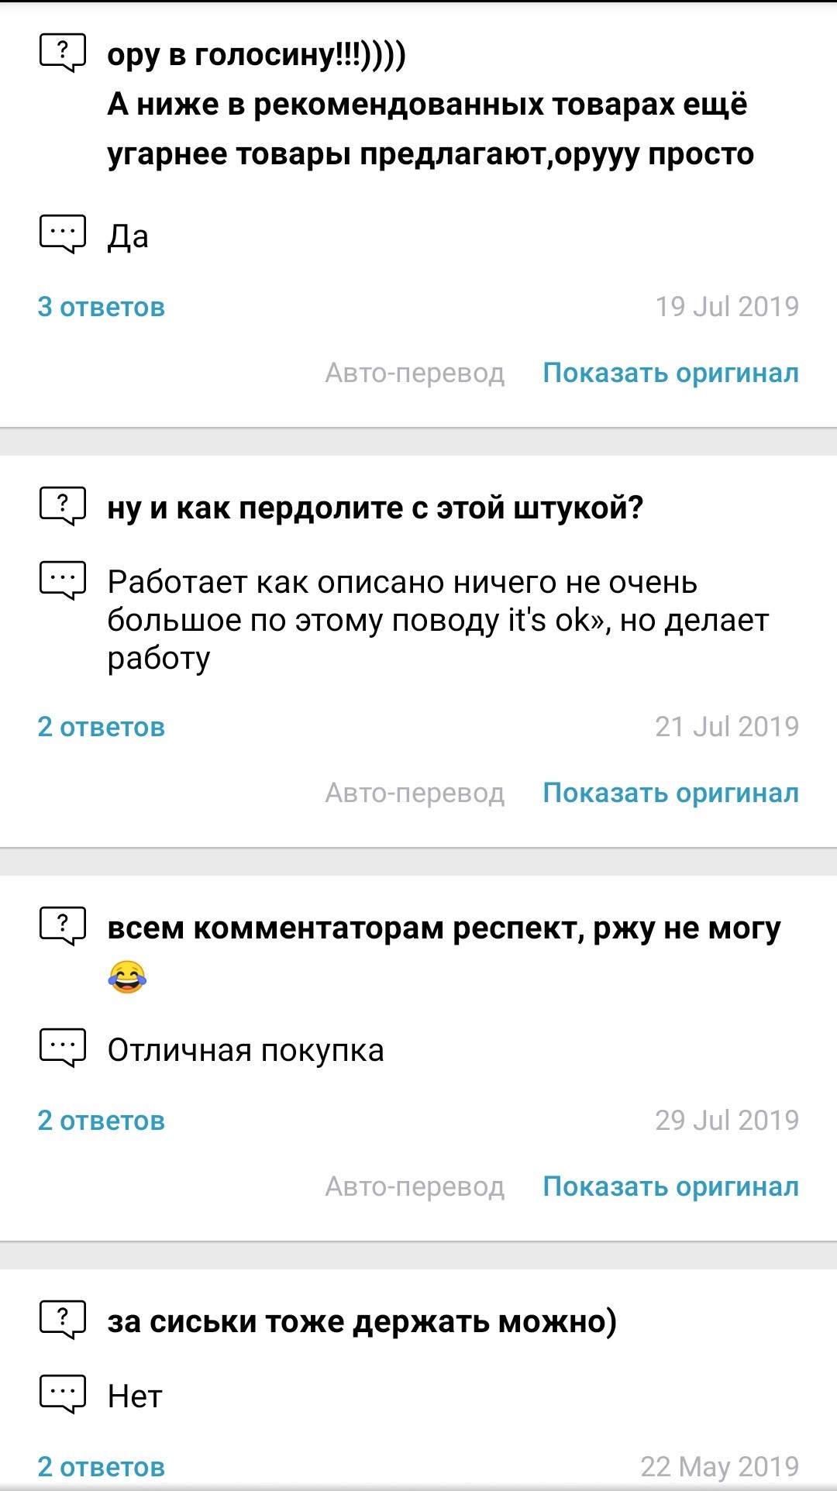Tap the laughing emoji in the question
837x1491 pixels.
coord(127,976)
